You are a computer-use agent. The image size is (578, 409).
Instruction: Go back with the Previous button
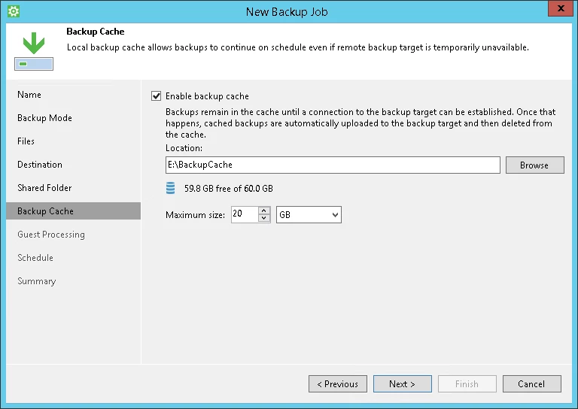tap(338, 384)
